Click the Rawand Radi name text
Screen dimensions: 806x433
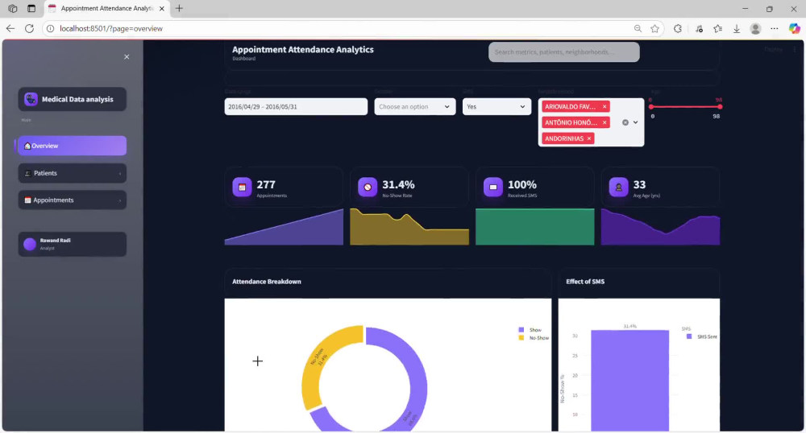[x=55, y=240]
